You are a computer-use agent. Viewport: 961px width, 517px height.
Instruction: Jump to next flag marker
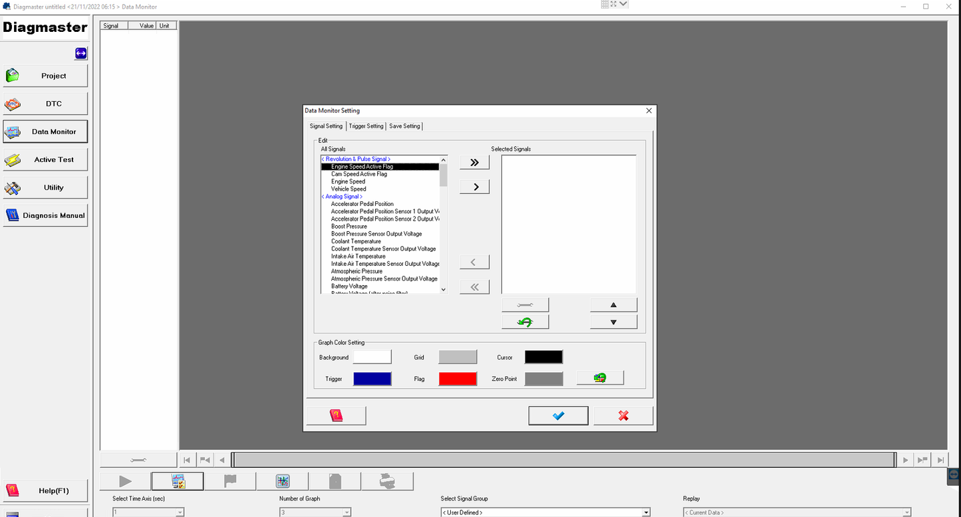pos(922,460)
